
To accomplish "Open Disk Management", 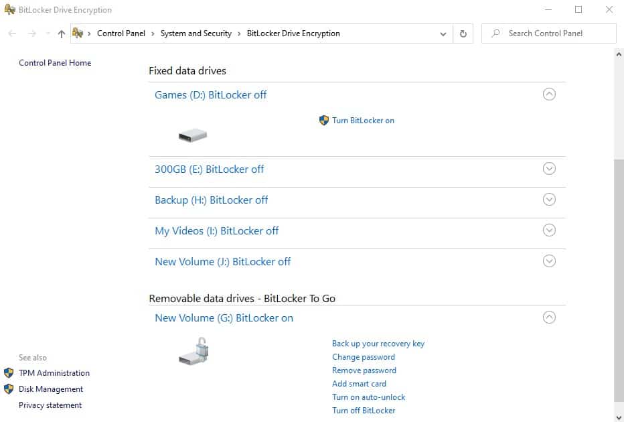I will tap(51, 389).
